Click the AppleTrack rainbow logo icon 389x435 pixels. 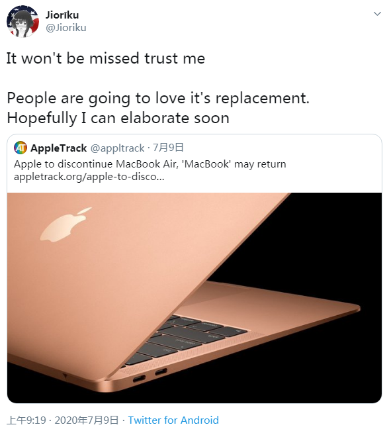coord(21,148)
